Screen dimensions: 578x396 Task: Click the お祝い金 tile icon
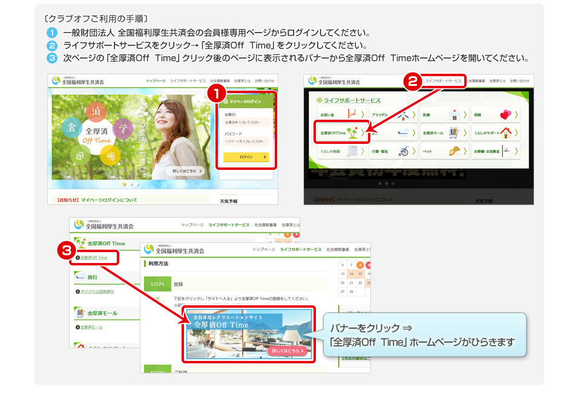(352, 114)
